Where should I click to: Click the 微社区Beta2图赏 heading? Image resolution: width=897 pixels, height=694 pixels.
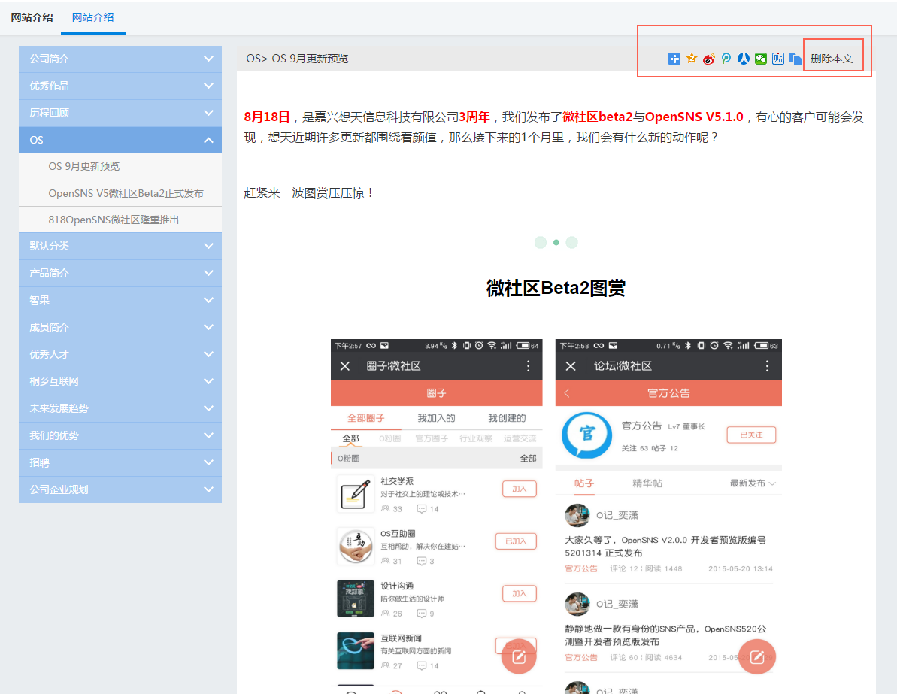pyautogui.click(x=556, y=288)
